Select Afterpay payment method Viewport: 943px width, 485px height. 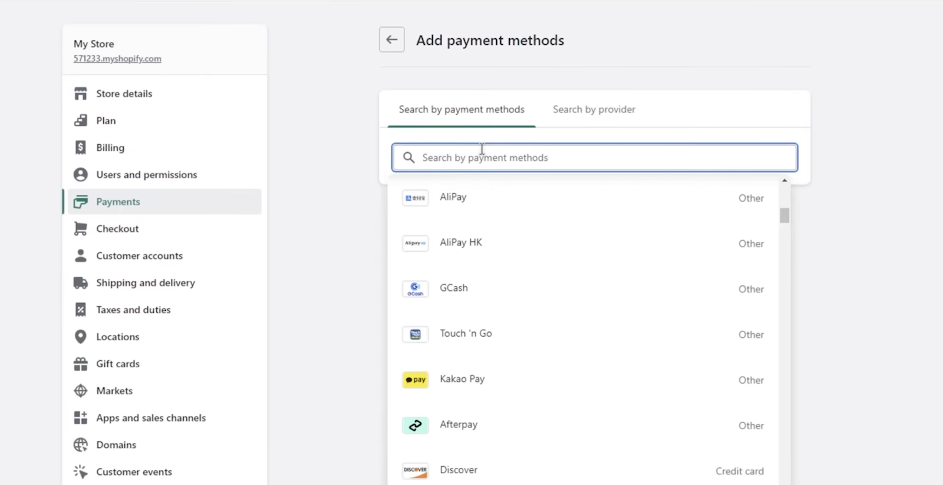tap(583, 426)
